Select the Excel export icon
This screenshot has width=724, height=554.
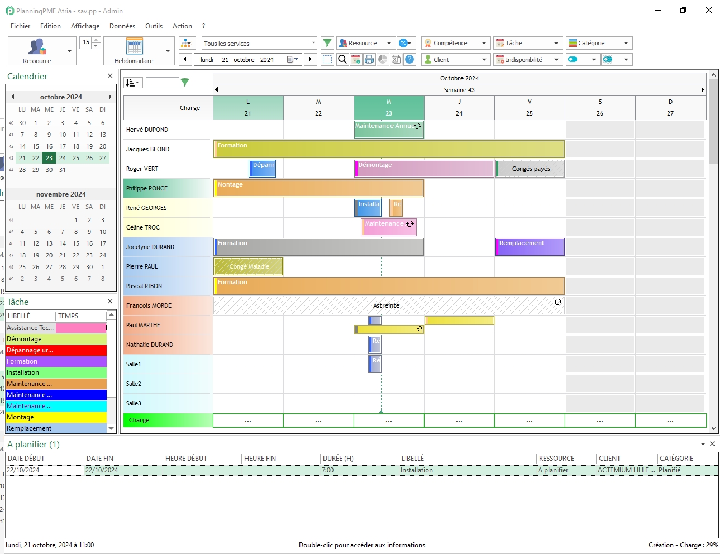(396, 59)
